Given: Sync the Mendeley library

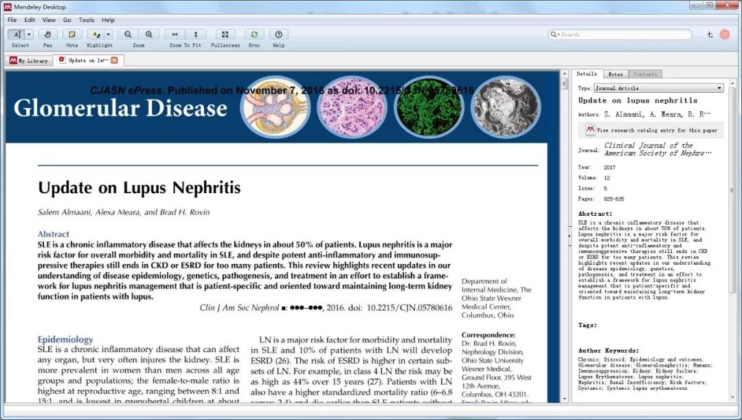Looking at the screenshot, I should [x=254, y=34].
